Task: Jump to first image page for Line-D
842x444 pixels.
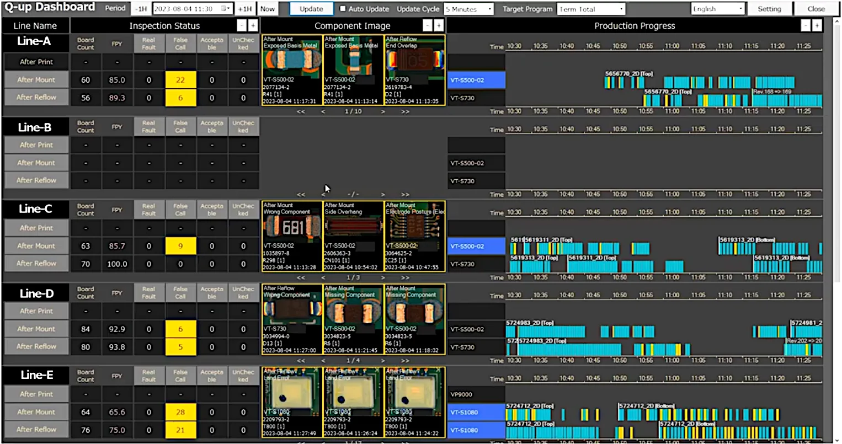Action: click(301, 361)
